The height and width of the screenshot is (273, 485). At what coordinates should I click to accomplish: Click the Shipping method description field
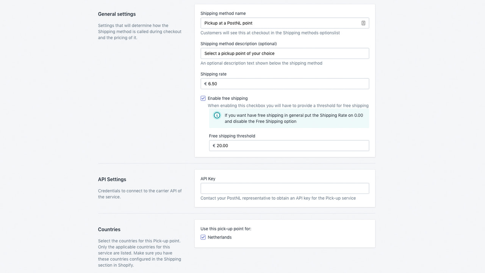[285, 53]
